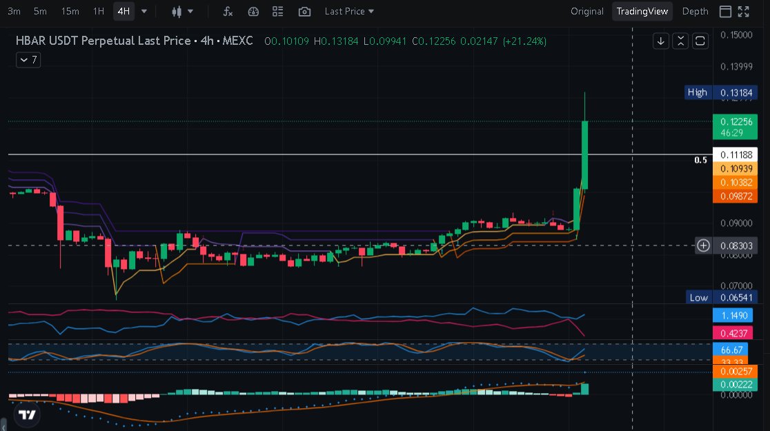Enter fullscreen with the expand arrows icon
Image resolution: width=770 pixels, height=431 pixels.
[x=744, y=11]
